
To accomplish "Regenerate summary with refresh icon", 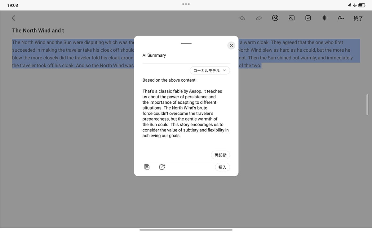I will pos(162,167).
